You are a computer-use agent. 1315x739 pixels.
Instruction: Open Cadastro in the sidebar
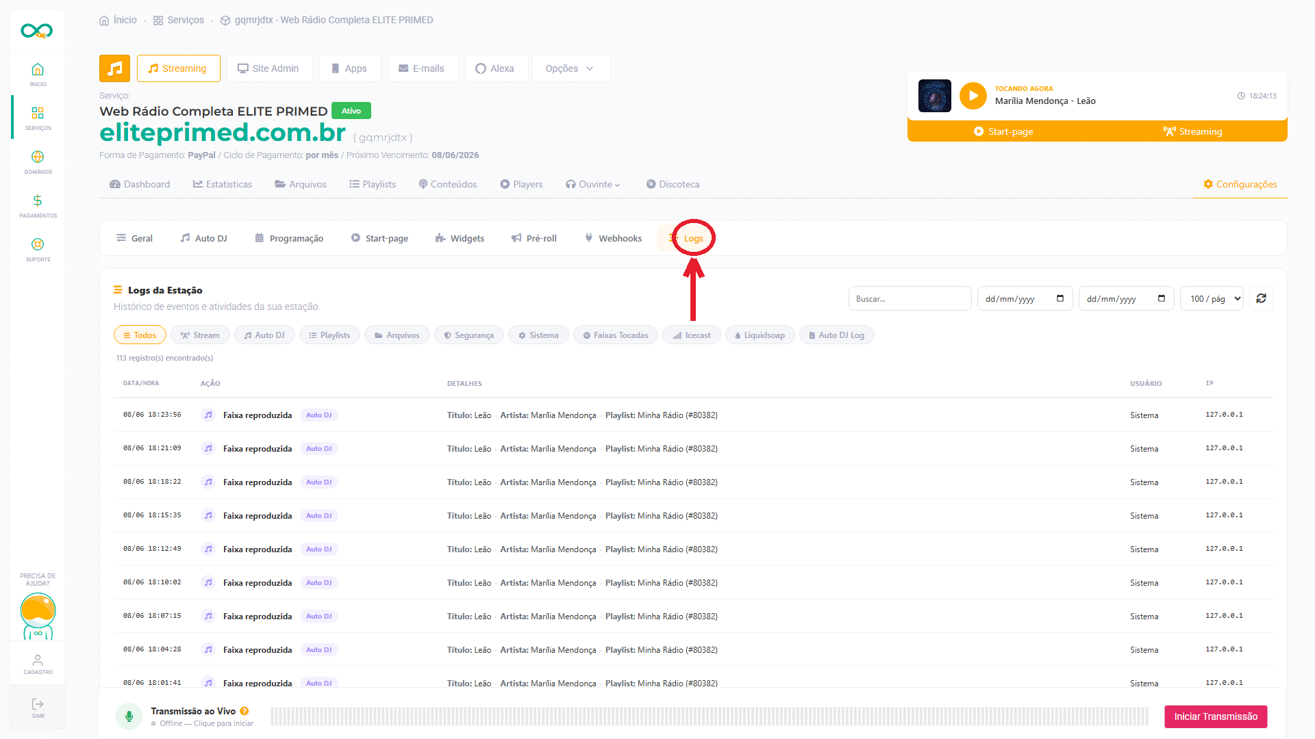pyautogui.click(x=38, y=664)
